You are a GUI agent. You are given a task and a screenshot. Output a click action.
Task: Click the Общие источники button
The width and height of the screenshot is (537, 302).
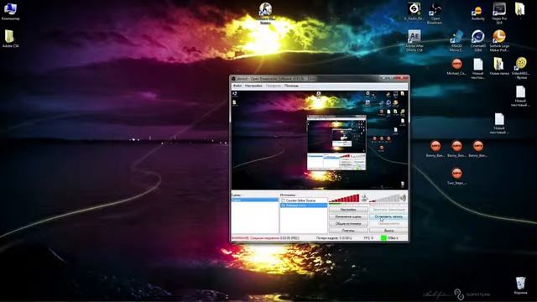tap(348, 224)
